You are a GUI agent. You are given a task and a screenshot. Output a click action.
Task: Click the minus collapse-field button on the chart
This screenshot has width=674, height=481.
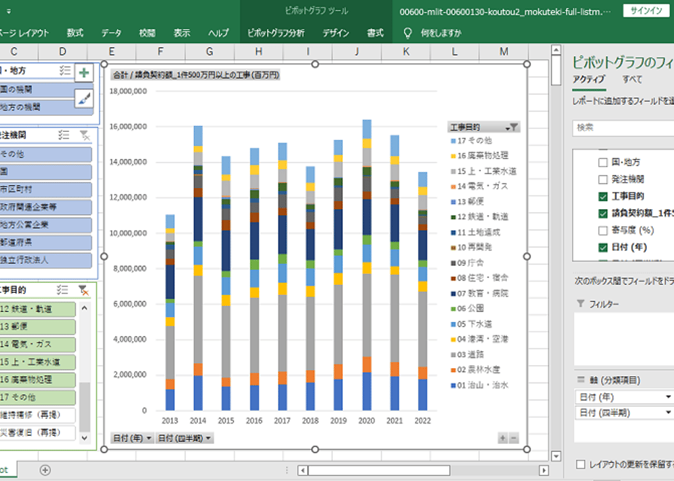tap(514, 438)
